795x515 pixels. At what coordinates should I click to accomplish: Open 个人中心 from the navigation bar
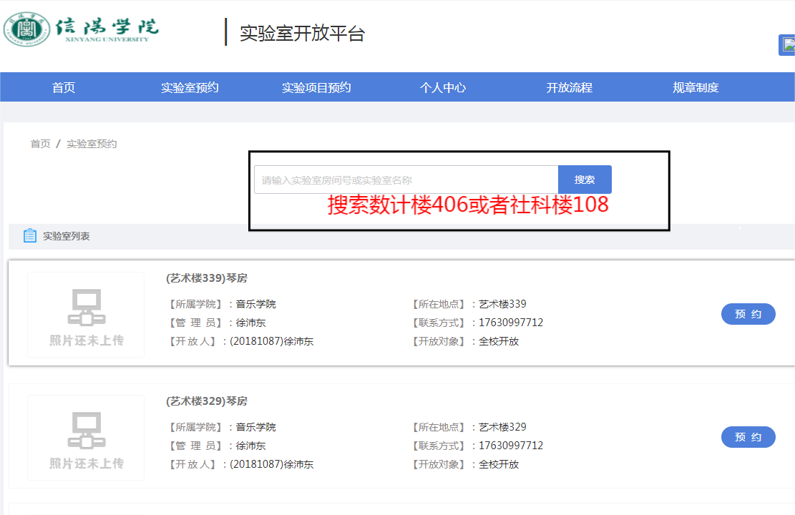[x=443, y=88]
